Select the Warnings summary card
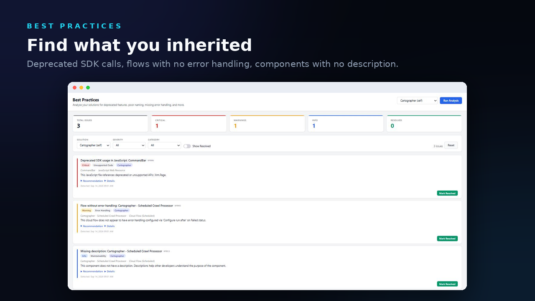Screen dimensions: 535x301 point(267,124)
